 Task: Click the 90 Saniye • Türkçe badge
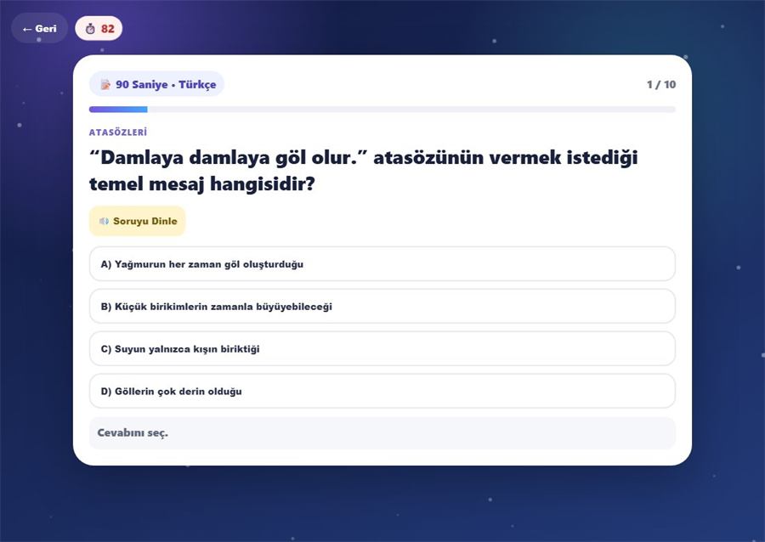coord(156,84)
